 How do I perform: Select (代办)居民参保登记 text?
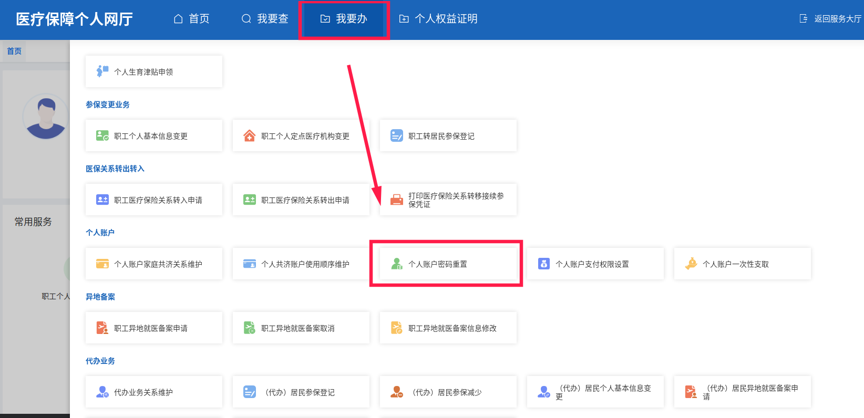point(298,392)
